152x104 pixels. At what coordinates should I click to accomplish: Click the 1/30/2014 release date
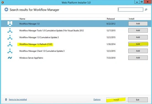(x=111, y=44)
